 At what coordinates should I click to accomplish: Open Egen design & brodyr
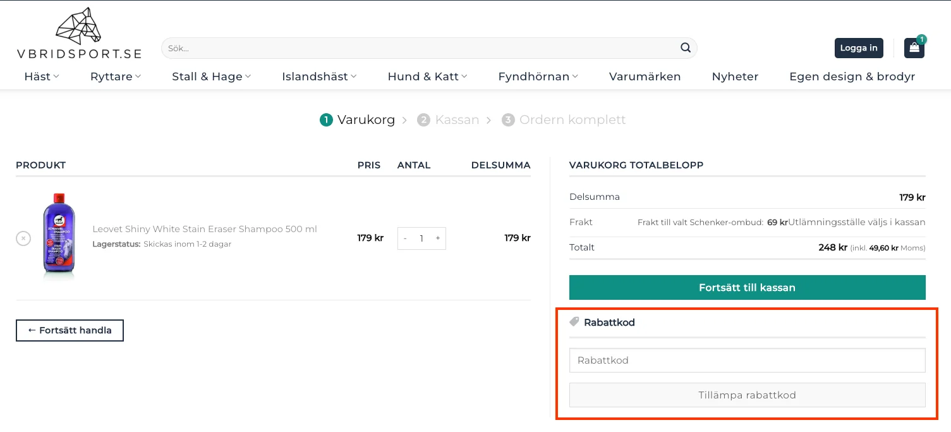tap(852, 77)
